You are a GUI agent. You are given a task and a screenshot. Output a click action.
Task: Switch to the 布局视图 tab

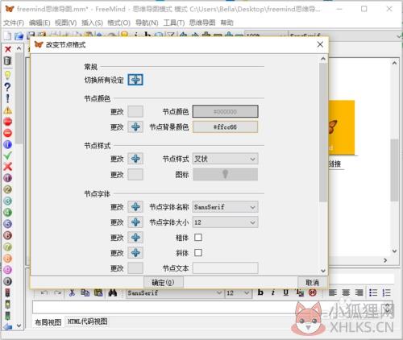pos(48,322)
